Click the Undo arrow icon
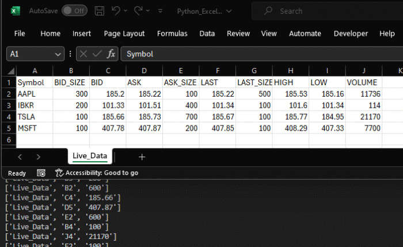403x247 pixels. [x=116, y=11]
